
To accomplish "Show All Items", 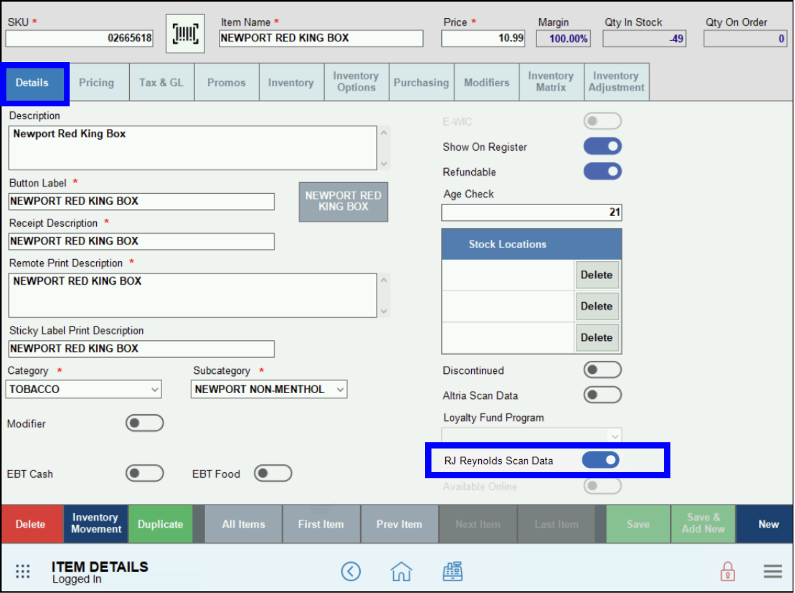I will coord(244,524).
